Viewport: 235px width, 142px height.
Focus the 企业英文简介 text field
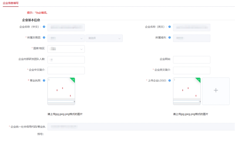pos(192,71)
